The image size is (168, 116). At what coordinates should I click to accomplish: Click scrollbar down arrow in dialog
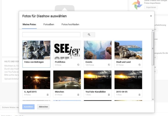[153, 99]
